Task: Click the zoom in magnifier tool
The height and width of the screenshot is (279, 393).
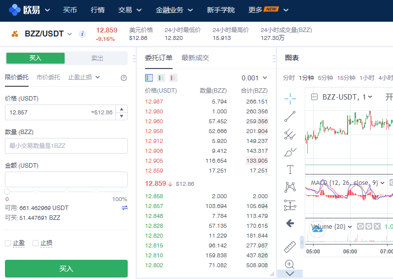Action: click(x=290, y=264)
